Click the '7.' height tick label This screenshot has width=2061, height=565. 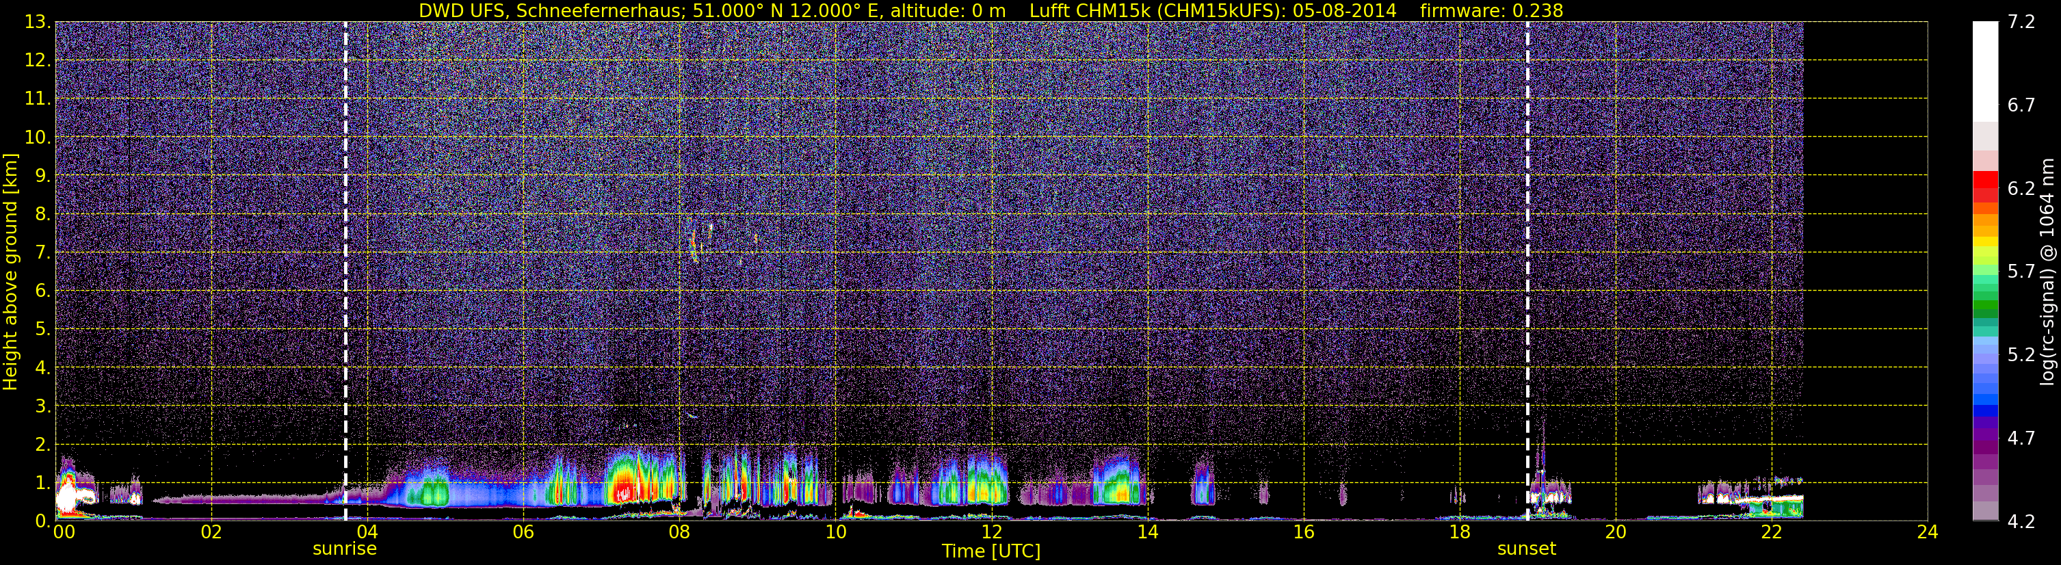pos(42,253)
